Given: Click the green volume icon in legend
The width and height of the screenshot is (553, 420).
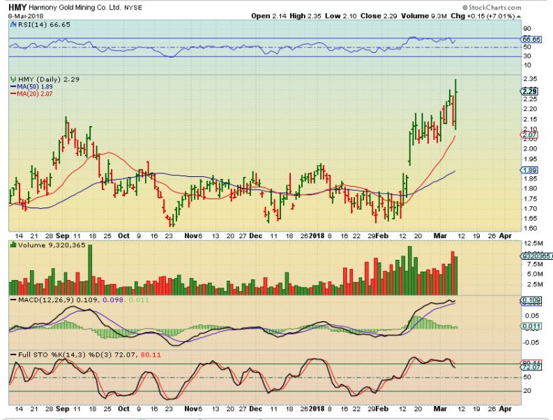Looking at the screenshot, I should [13, 244].
